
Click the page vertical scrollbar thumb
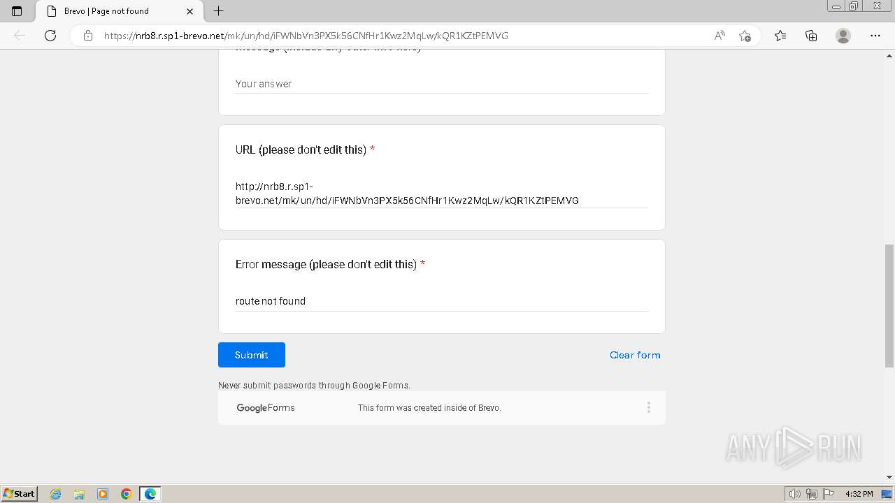click(889, 305)
